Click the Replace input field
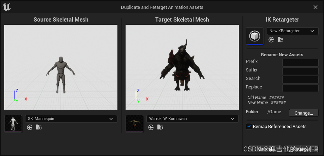The height and width of the screenshot is (156, 324). [300, 88]
